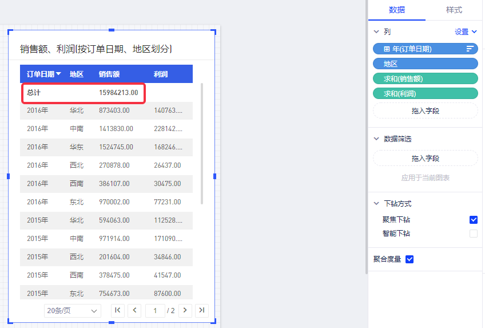
Task: Select the 数据 tab
Action: 397,10
